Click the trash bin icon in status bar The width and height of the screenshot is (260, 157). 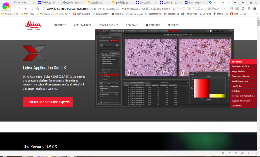[236, 153]
